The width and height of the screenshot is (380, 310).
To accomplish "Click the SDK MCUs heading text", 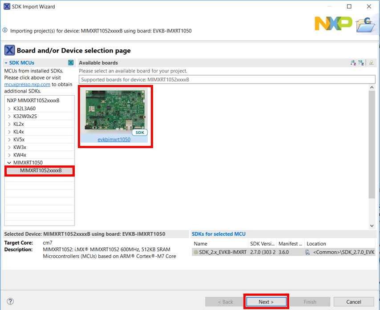I will pyautogui.click(x=21, y=63).
